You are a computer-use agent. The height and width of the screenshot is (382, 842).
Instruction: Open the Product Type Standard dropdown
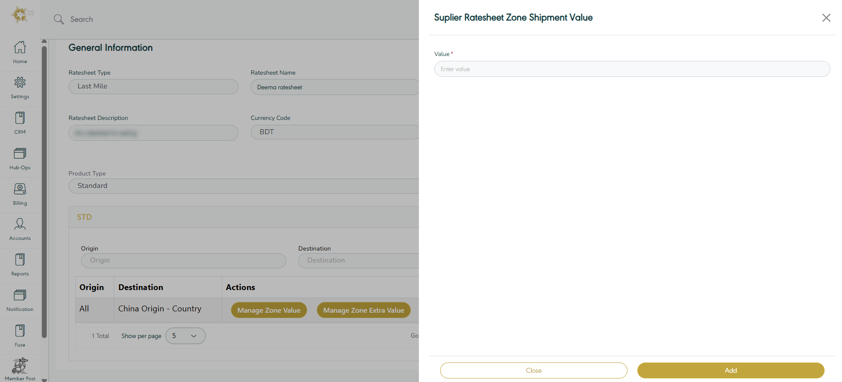[243, 186]
